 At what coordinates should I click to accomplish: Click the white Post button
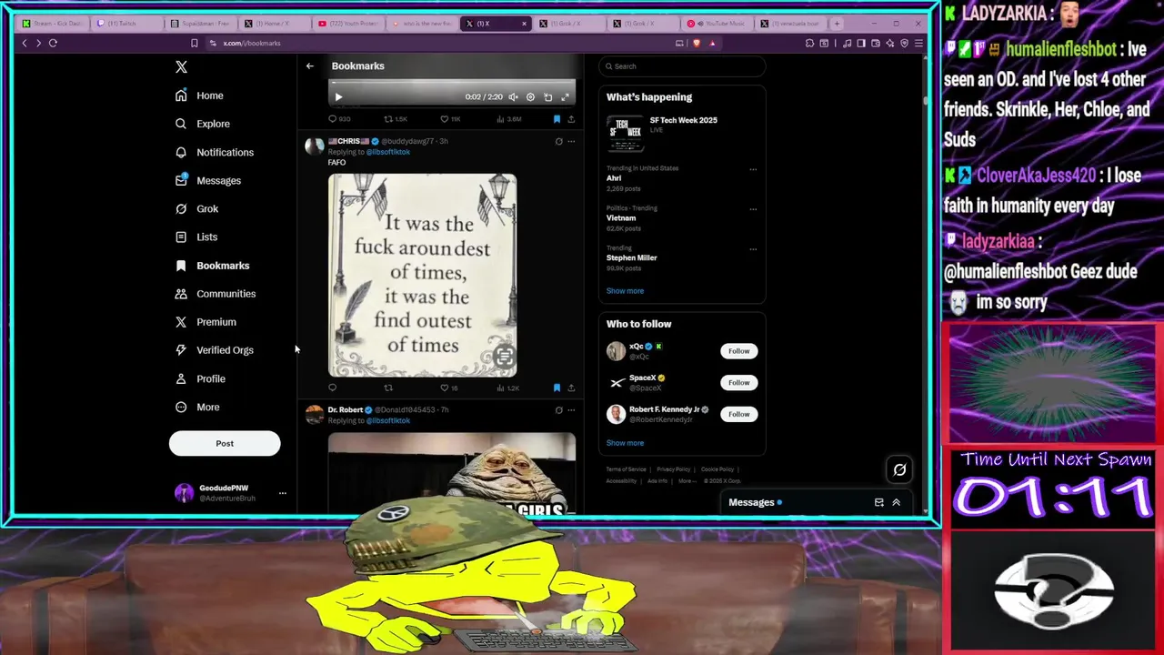pos(225,443)
